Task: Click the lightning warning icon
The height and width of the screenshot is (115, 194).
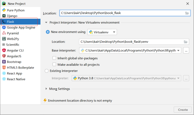Action: [x=45, y=100]
